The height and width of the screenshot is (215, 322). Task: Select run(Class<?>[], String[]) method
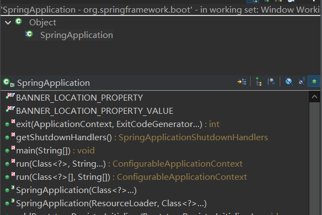coord(131,177)
